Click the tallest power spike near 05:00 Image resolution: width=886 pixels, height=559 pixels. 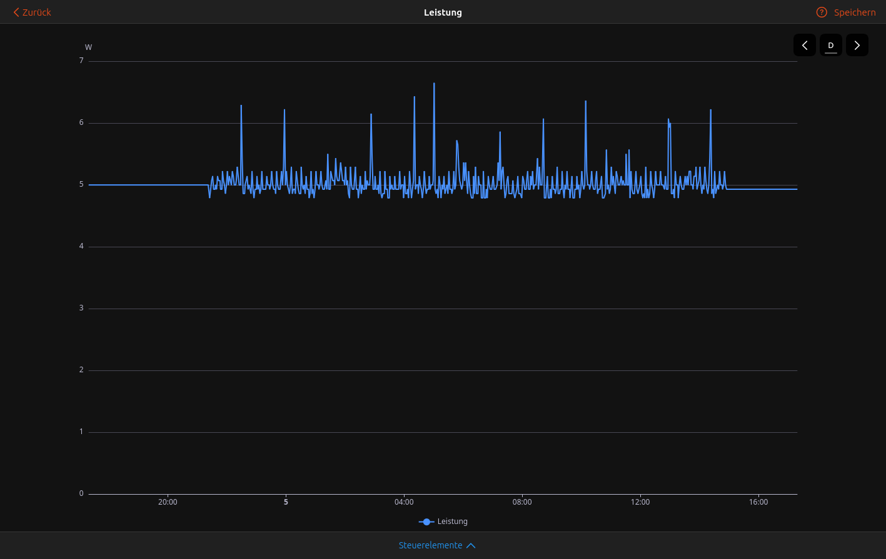pos(434,84)
